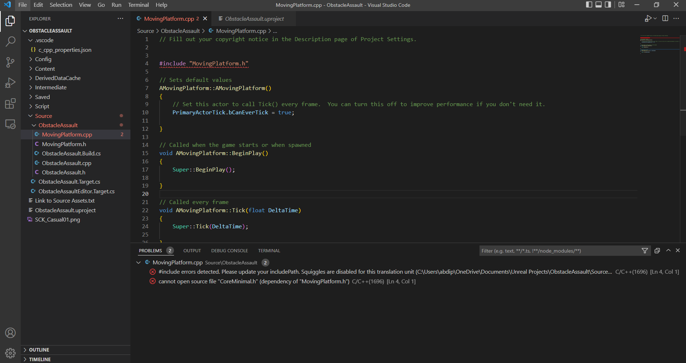Click the Accounts icon
Image resolution: width=686 pixels, height=363 pixels.
pos(10,333)
